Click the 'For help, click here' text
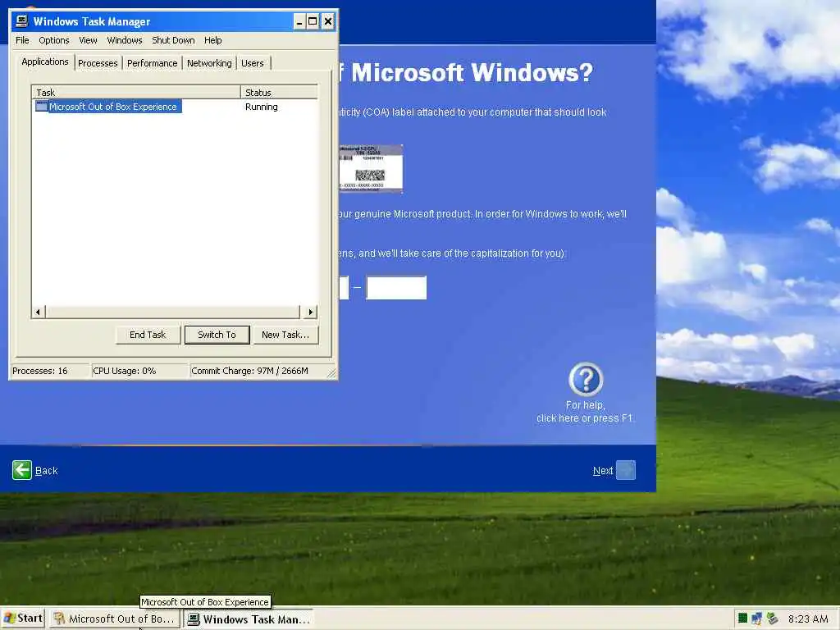Screen dimensions: 840x630 point(584,412)
